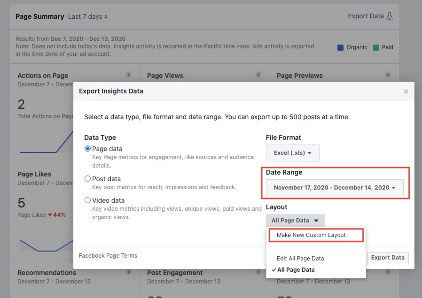The image size is (422, 298).
Task: Click the Export Data button in dialog
Action: 388,258
